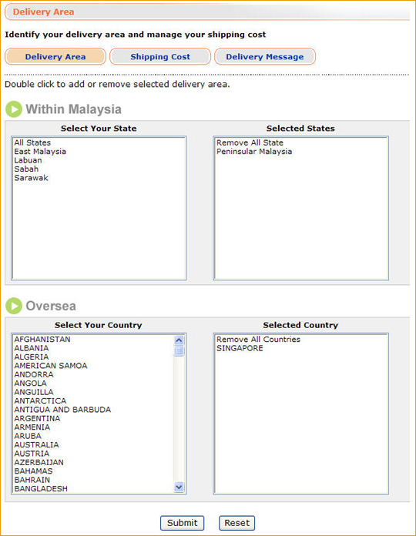Select the Delivery Area tab
This screenshot has width=416, height=536.
pos(55,57)
